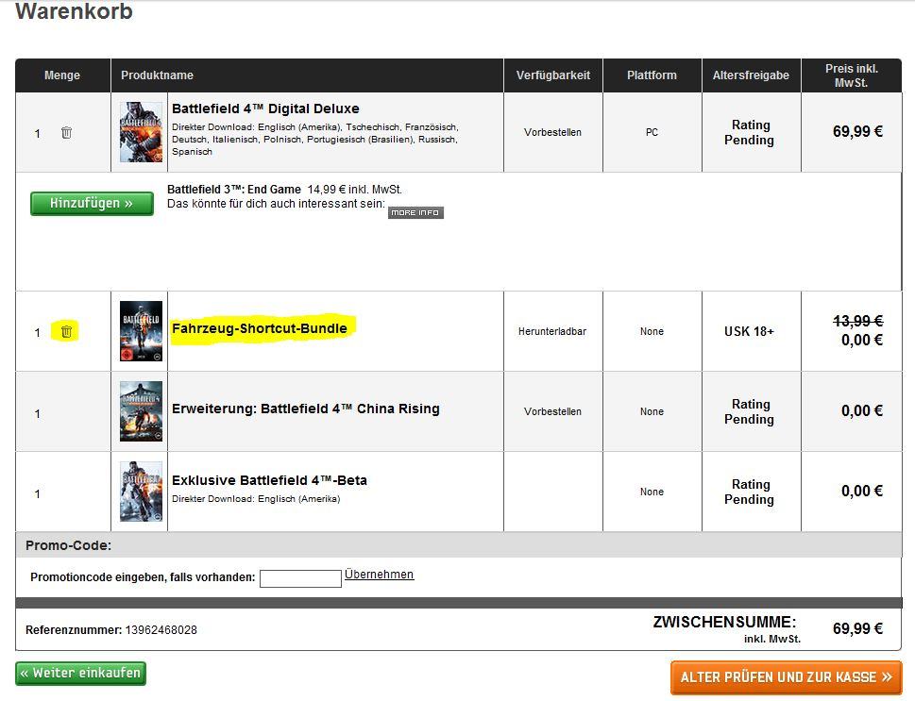This screenshot has width=915, height=701.
Task: Click the Altersfreigabe column header
Action: 751,75
